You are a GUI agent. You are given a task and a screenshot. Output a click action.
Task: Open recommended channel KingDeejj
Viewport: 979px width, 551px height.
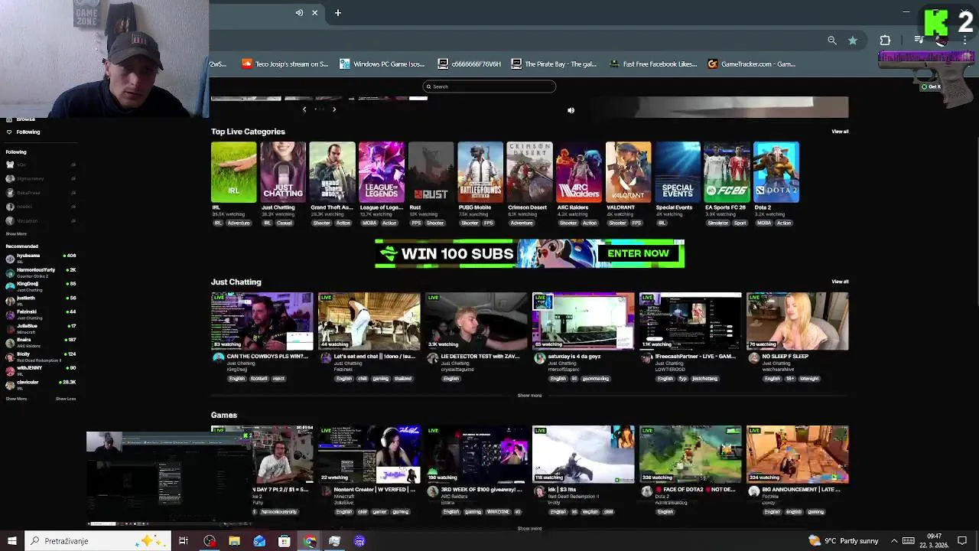[x=41, y=285]
